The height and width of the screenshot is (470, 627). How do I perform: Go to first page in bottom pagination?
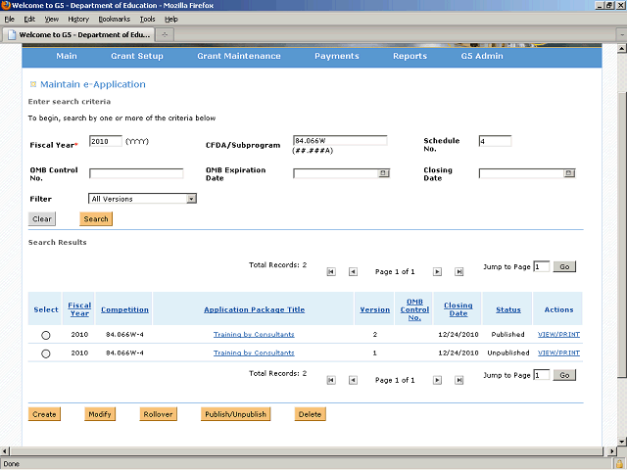click(x=331, y=380)
